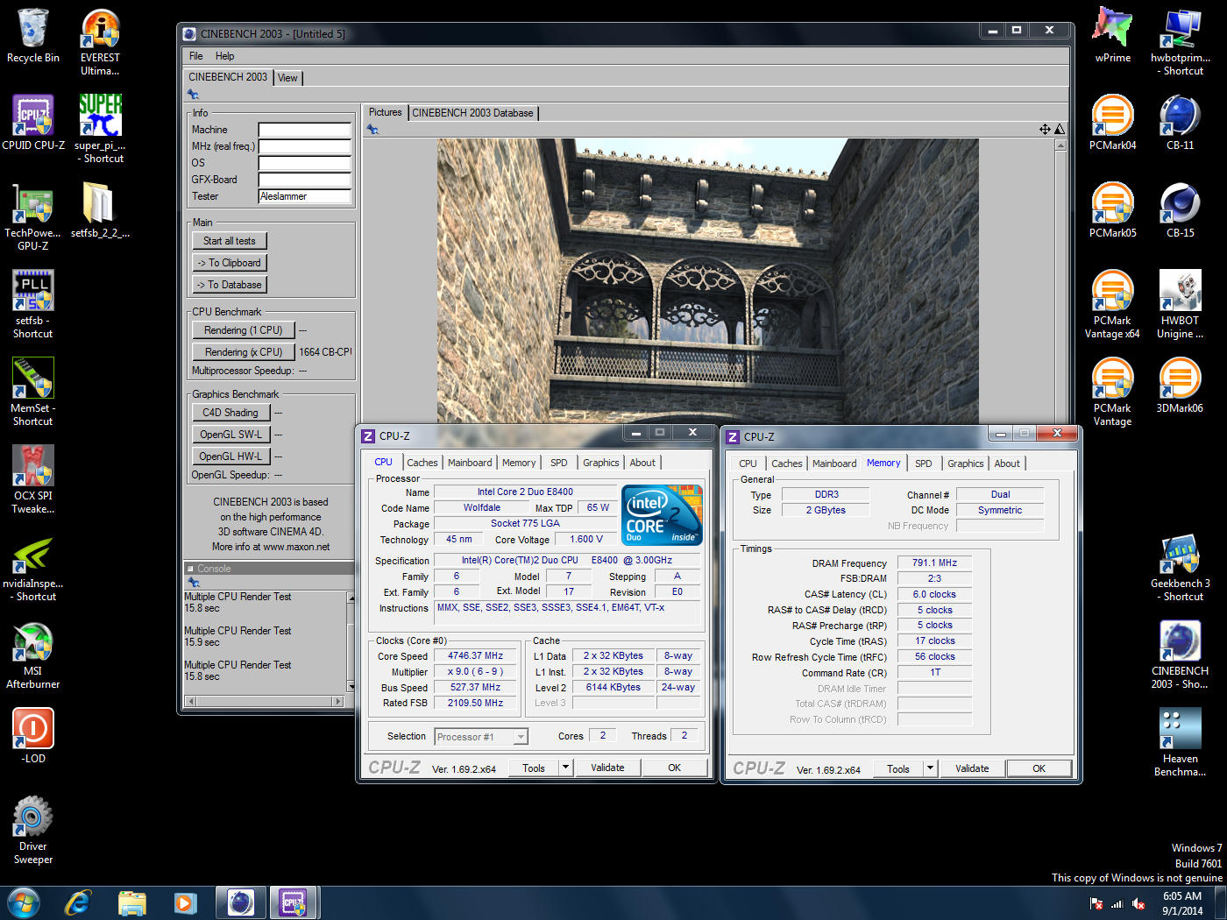Open Driver Sweeper desktop icon
This screenshot has height=920, width=1227.
33,830
